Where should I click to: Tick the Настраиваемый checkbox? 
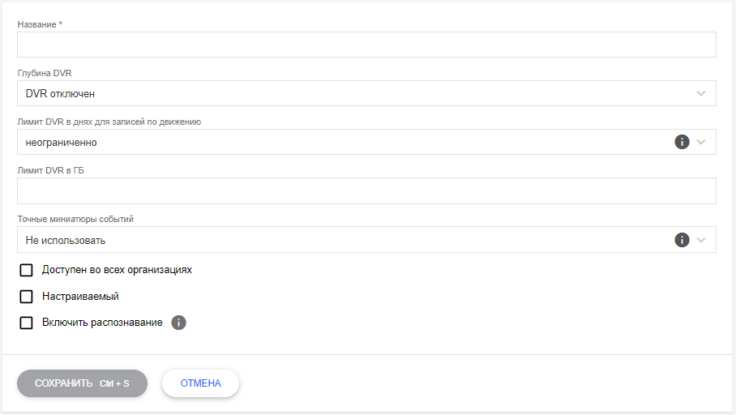tap(26, 297)
